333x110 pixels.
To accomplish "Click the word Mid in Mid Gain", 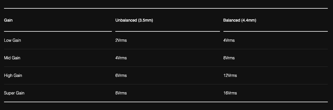I will coord(7,58).
